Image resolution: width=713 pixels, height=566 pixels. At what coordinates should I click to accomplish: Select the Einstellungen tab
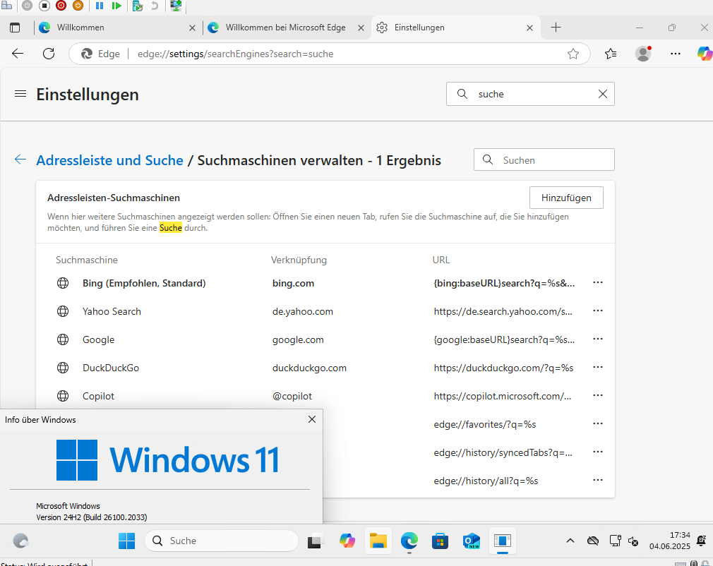point(455,28)
